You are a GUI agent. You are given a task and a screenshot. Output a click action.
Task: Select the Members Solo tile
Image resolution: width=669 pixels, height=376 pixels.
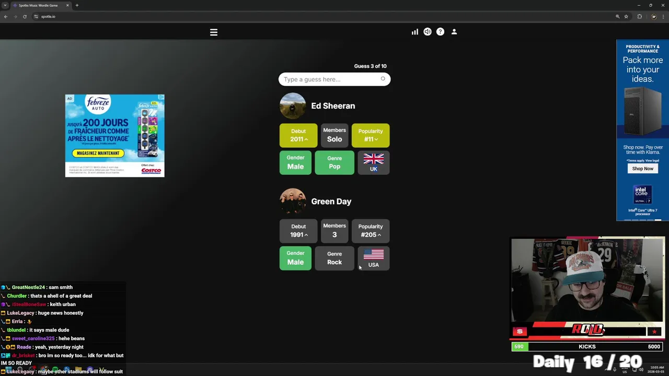pyautogui.click(x=334, y=135)
